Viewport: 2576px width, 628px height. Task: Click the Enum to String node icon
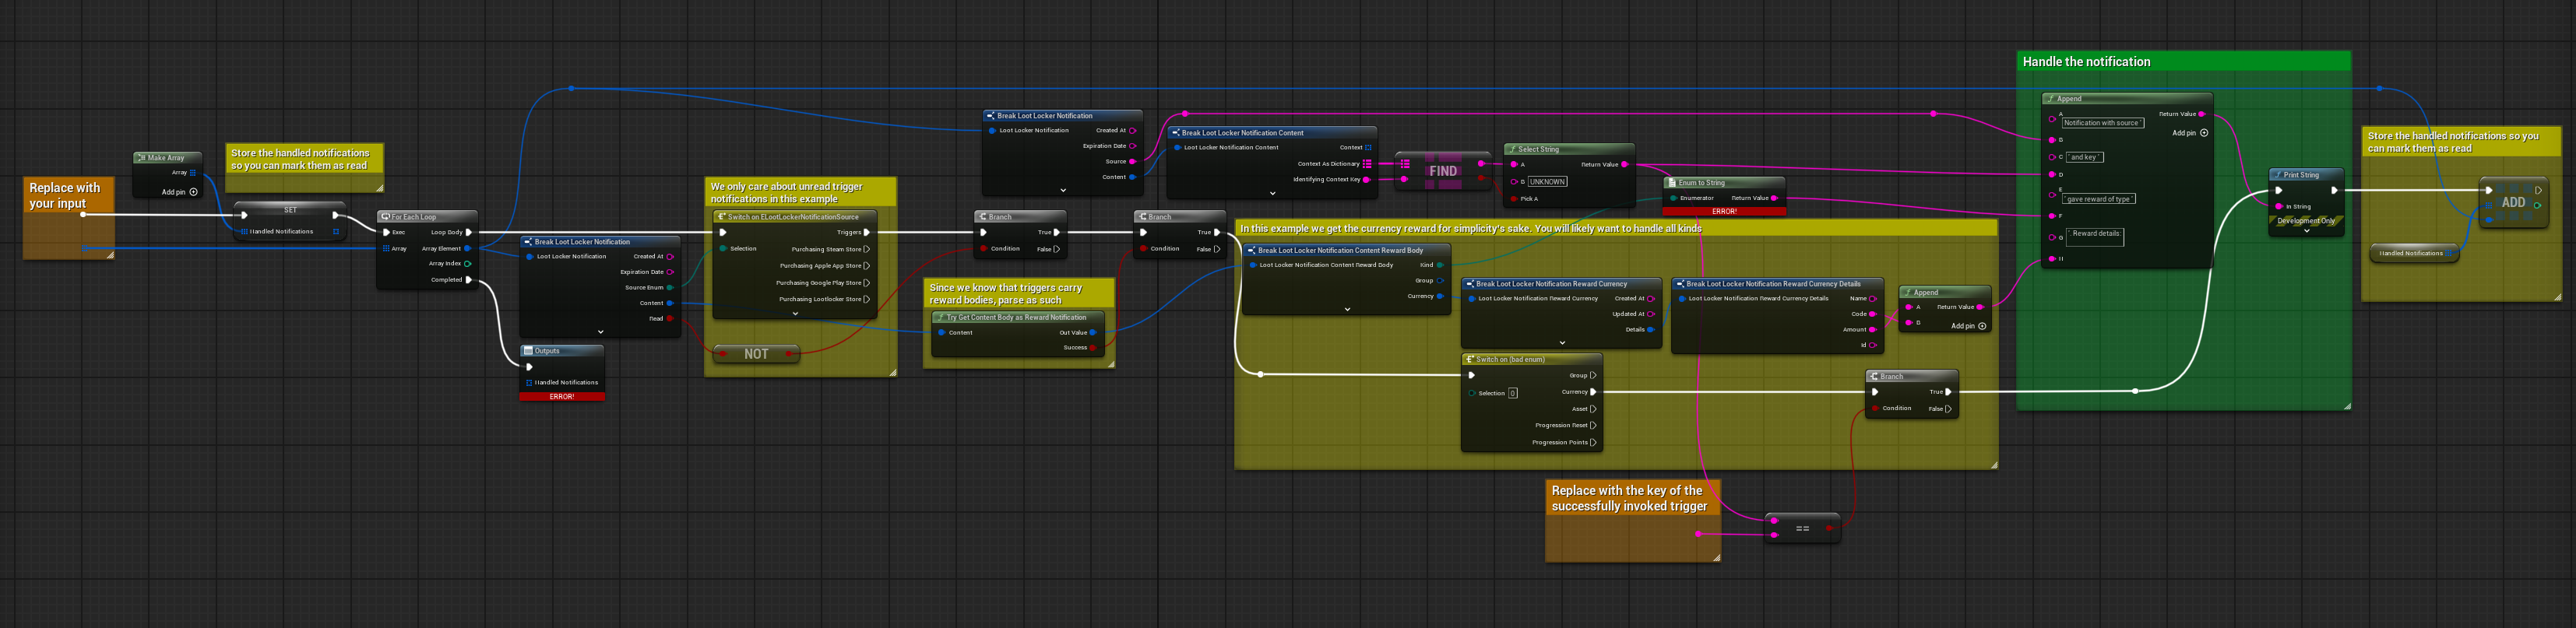1671,183
